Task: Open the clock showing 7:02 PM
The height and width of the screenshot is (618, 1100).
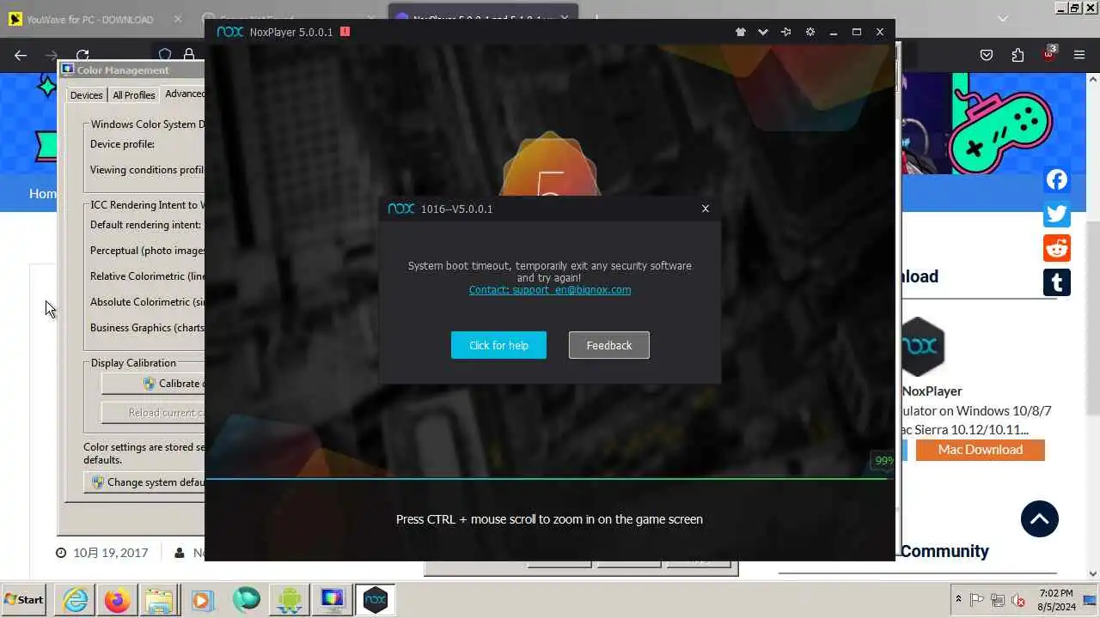Action: (1055, 600)
